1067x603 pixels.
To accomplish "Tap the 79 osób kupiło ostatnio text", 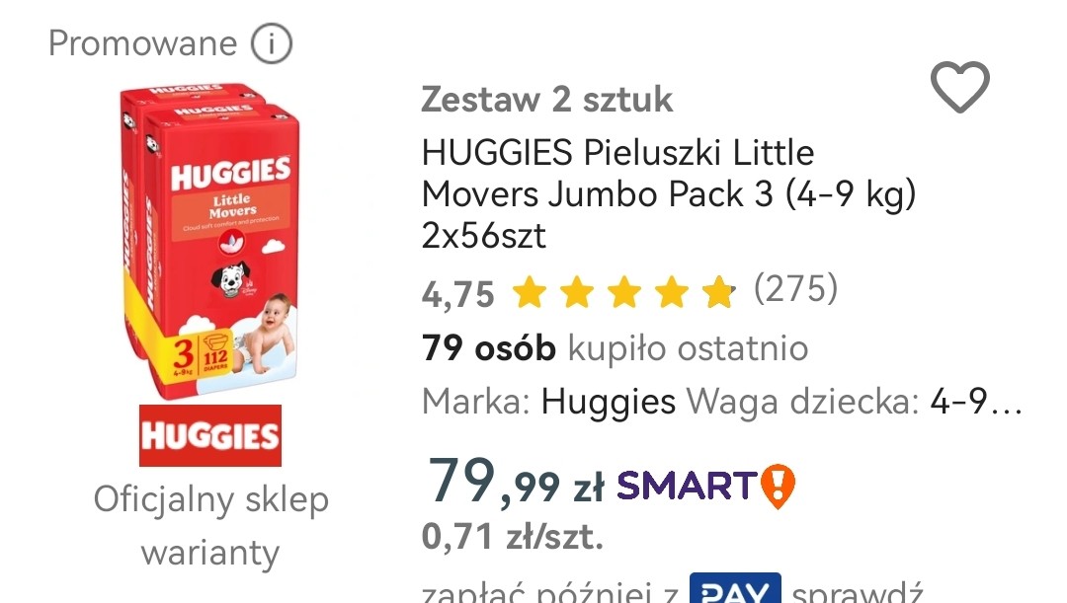I will (616, 348).
